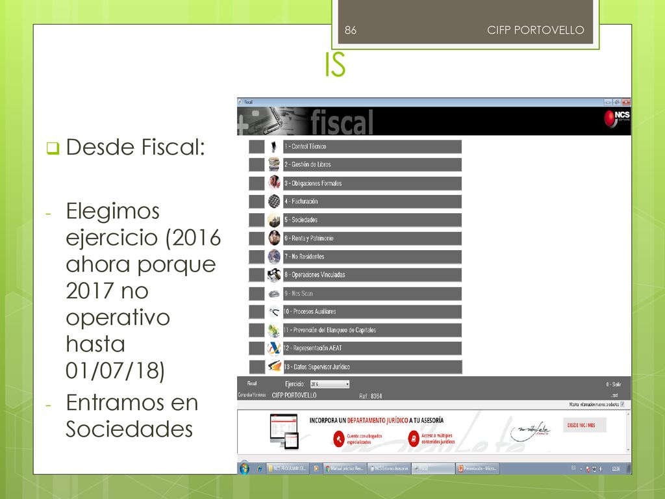Select the Facturación sphere icon
665x499 pixels.
274,201
